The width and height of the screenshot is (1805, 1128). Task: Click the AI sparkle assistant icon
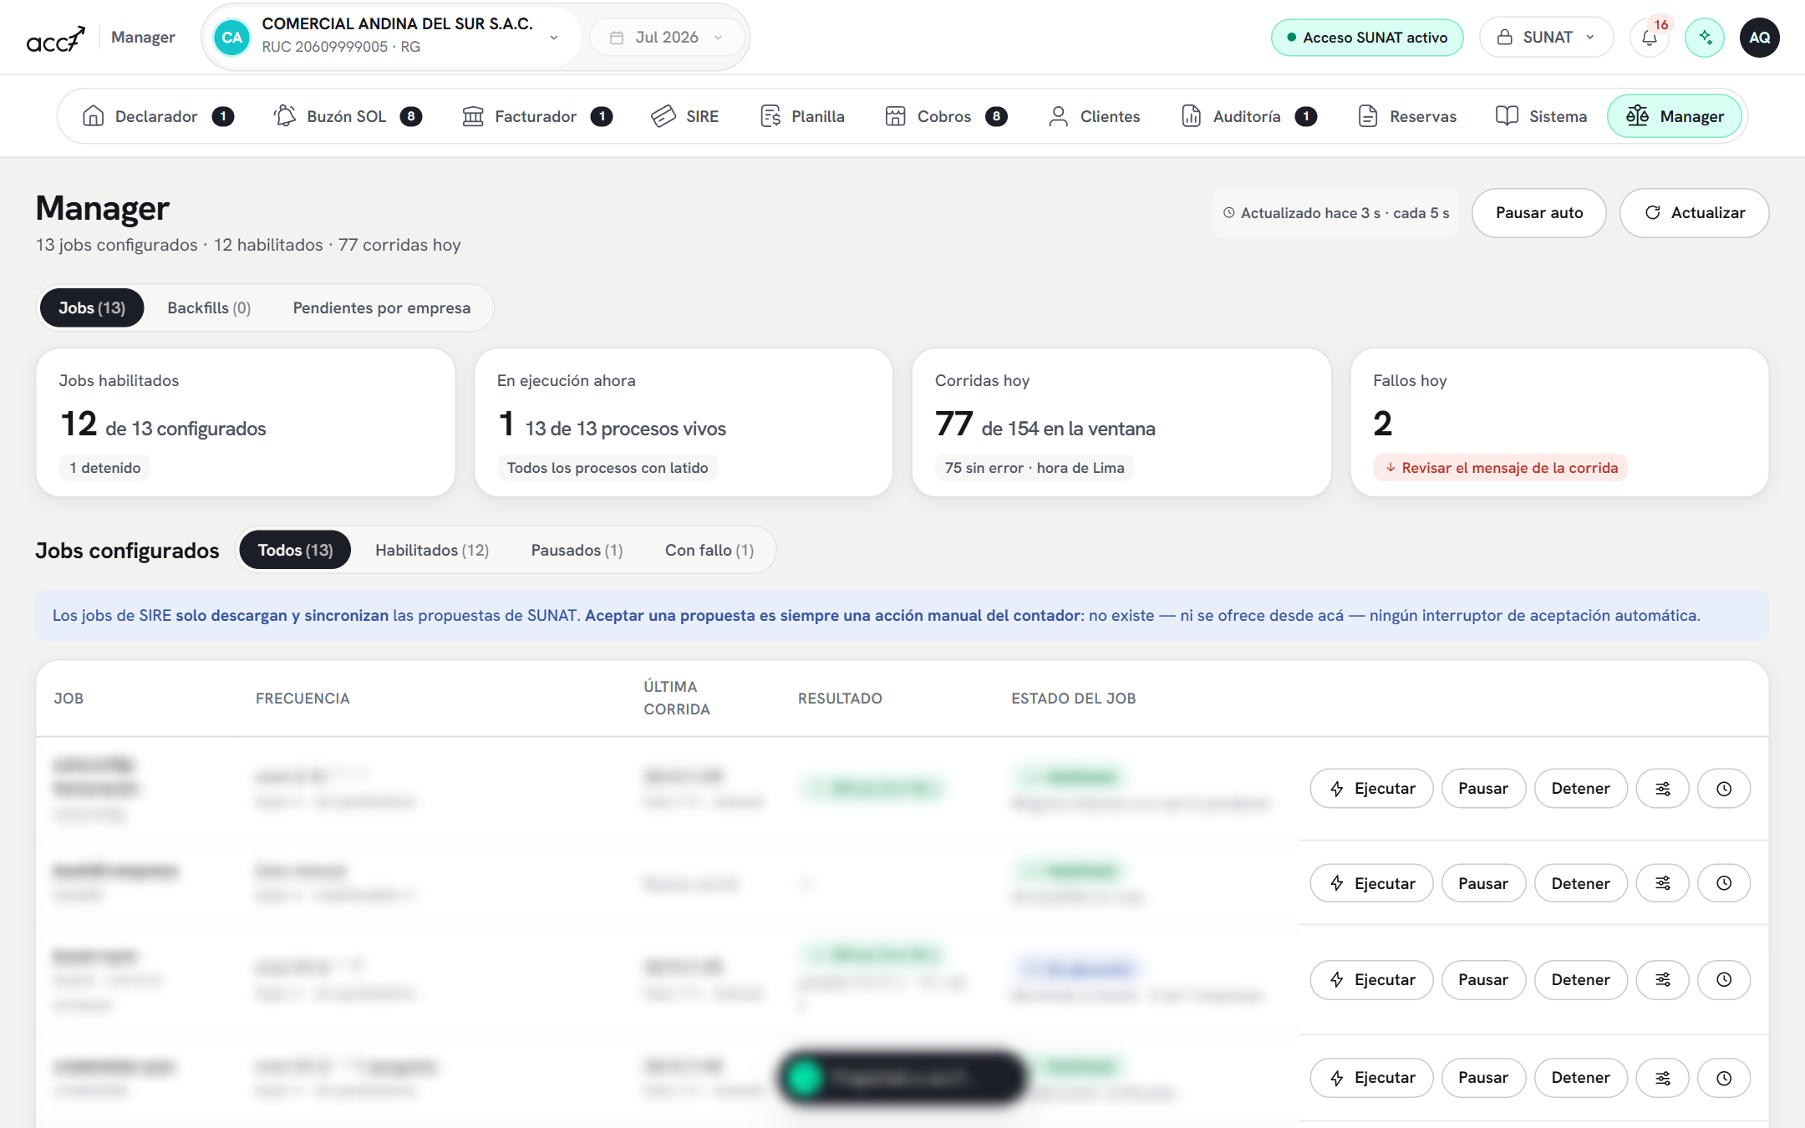coord(1705,38)
